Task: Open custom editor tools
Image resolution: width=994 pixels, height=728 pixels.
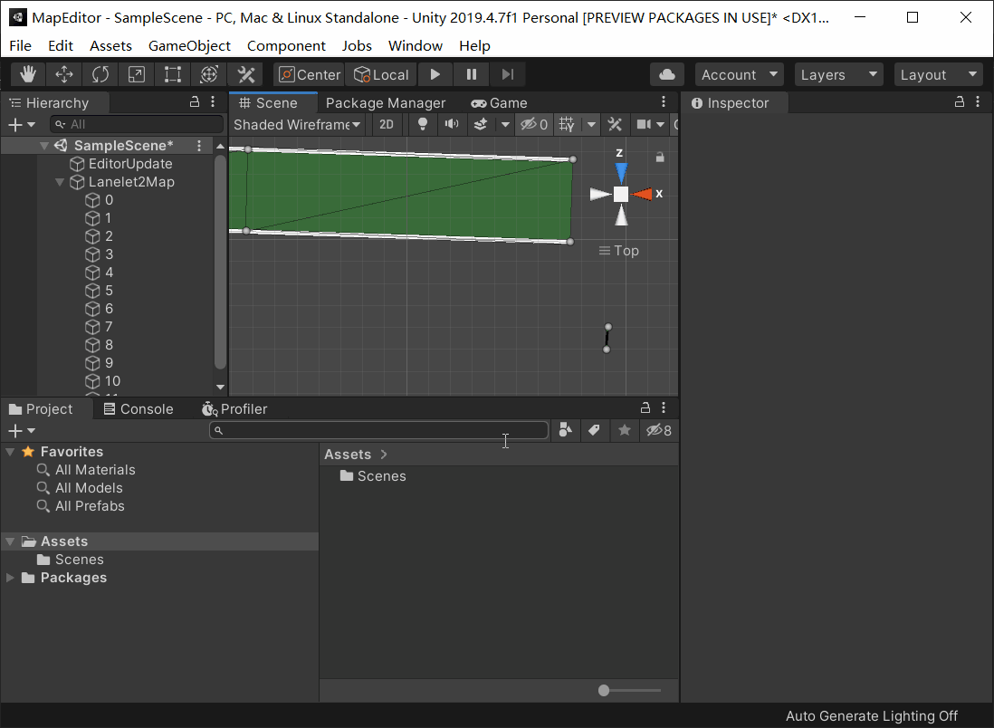Action: [246, 75]
